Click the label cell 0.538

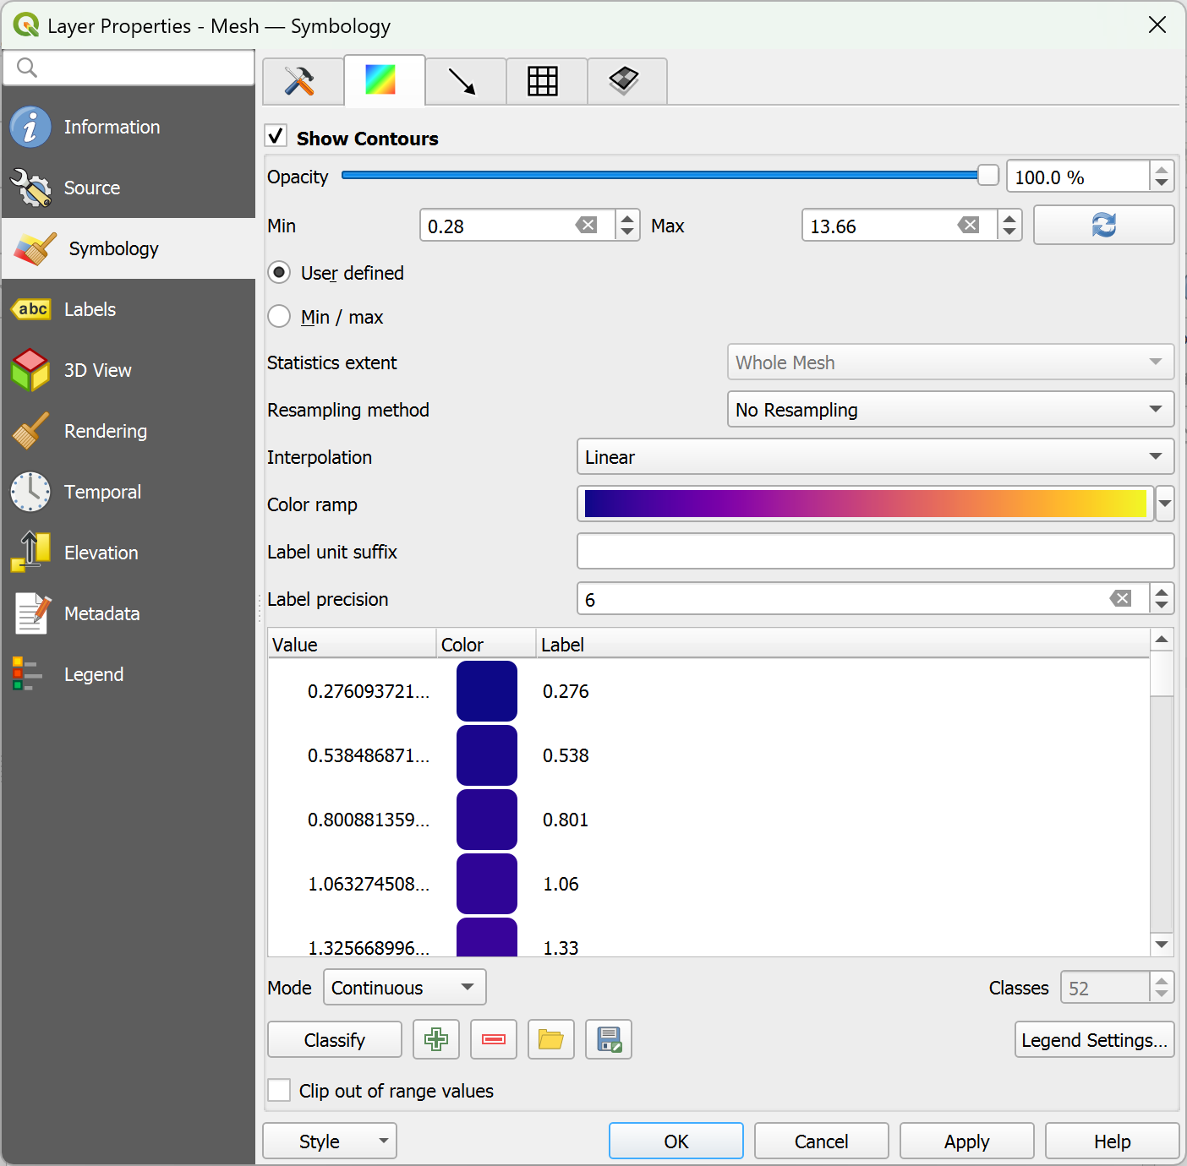pyautogui.click(x=566, y=755)
